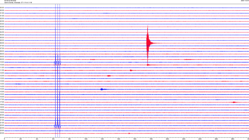Click the blue calibration pulses on the 10:00 trace
This screenshot has height=140, width=249.
tap(58, 62)
